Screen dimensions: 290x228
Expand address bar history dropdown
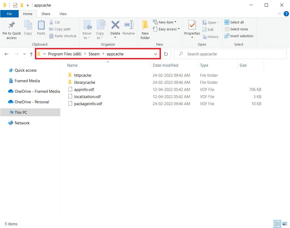(156, 54)
